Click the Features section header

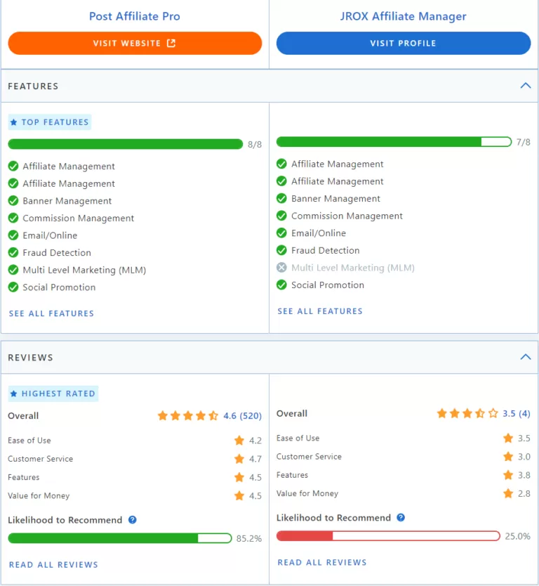coord(33,86)
